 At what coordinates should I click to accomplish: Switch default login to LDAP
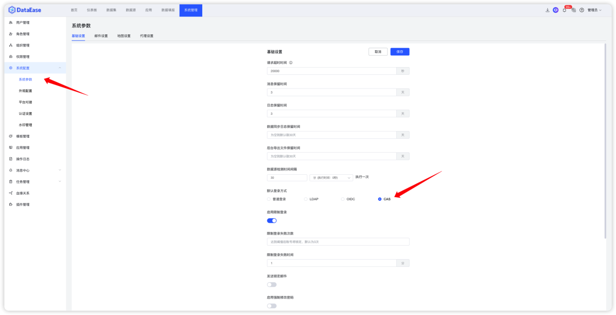click(x=306, y=199)
